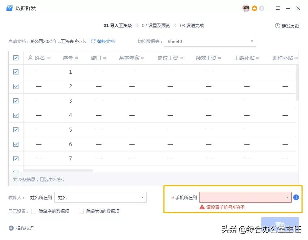Open the hamburger menu in the title bar
The image size is (308, 240).
[x=277, y=8]
